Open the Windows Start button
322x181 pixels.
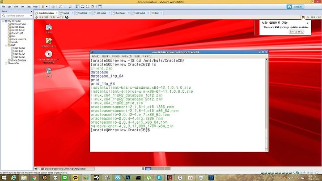click(x=4, y=177)
